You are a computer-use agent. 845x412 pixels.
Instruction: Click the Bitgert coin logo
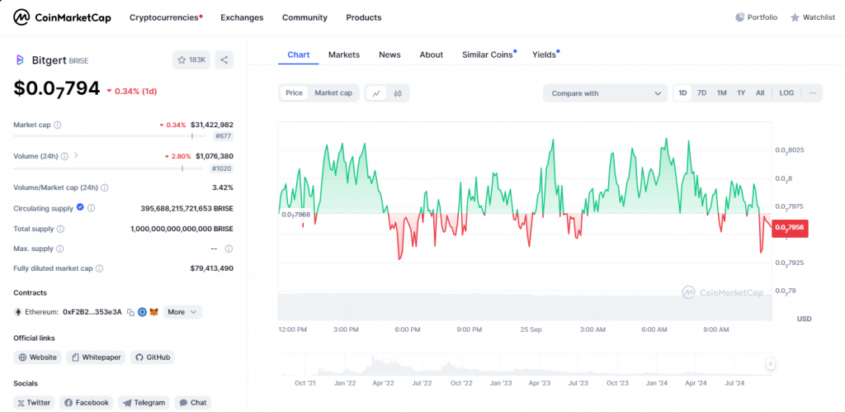coord(20,59)
